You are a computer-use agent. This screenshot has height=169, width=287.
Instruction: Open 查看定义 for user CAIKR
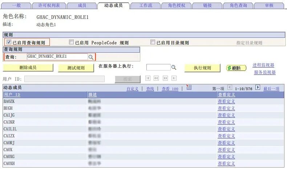point(226,122)
